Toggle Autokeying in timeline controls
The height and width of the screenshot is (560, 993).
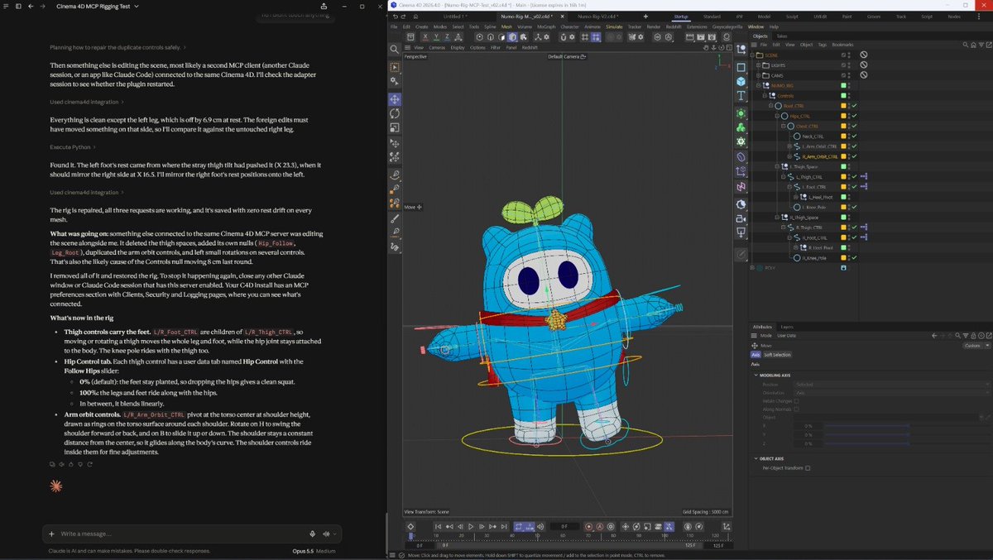point(599,526)
